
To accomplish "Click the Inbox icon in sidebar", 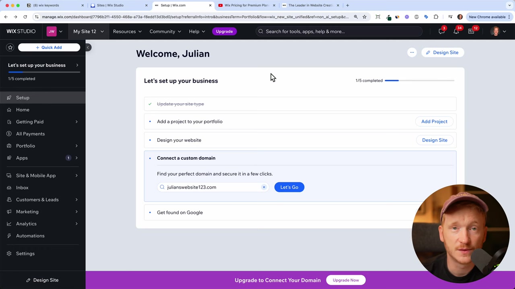I will pos(9,187).
